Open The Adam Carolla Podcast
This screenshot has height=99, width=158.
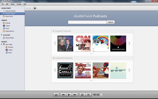tap(65, 70)
